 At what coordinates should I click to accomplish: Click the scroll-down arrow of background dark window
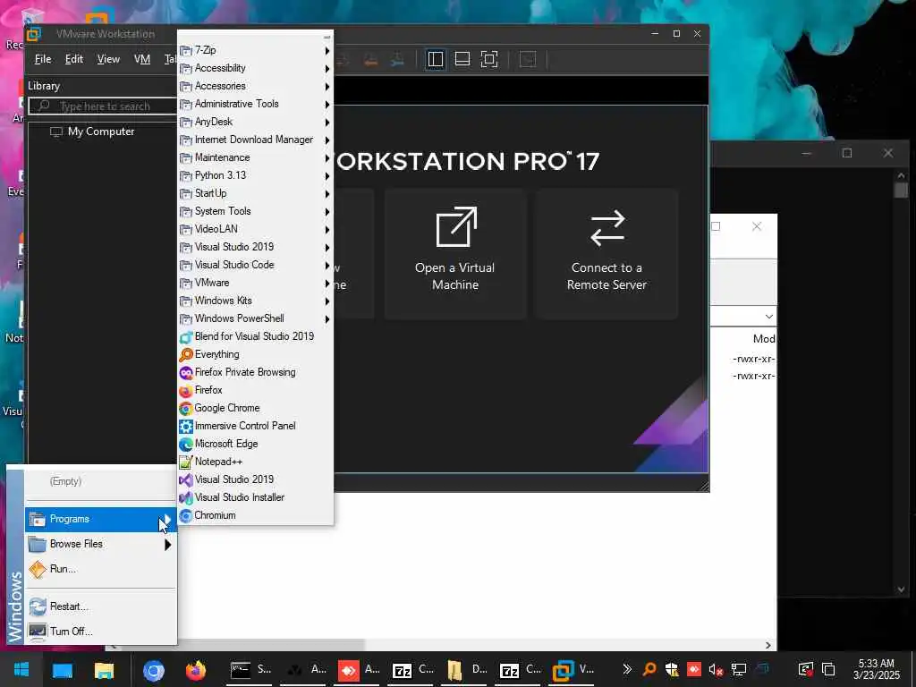point(901,590)
